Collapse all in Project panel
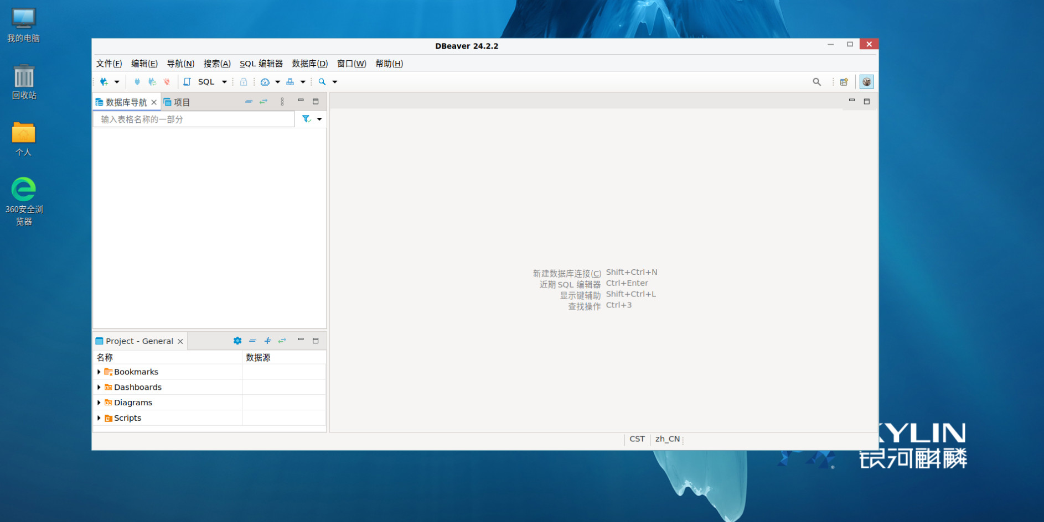1044x522 pixels. (252, 341)
